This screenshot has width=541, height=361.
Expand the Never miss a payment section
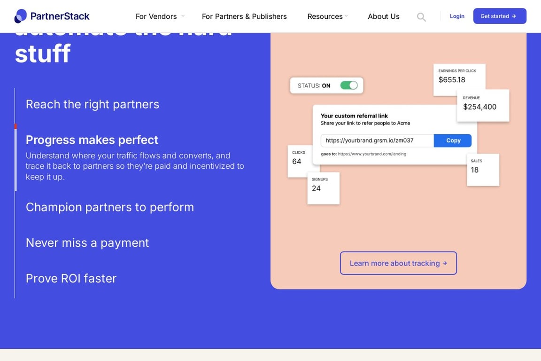click(x=87, y=243)
